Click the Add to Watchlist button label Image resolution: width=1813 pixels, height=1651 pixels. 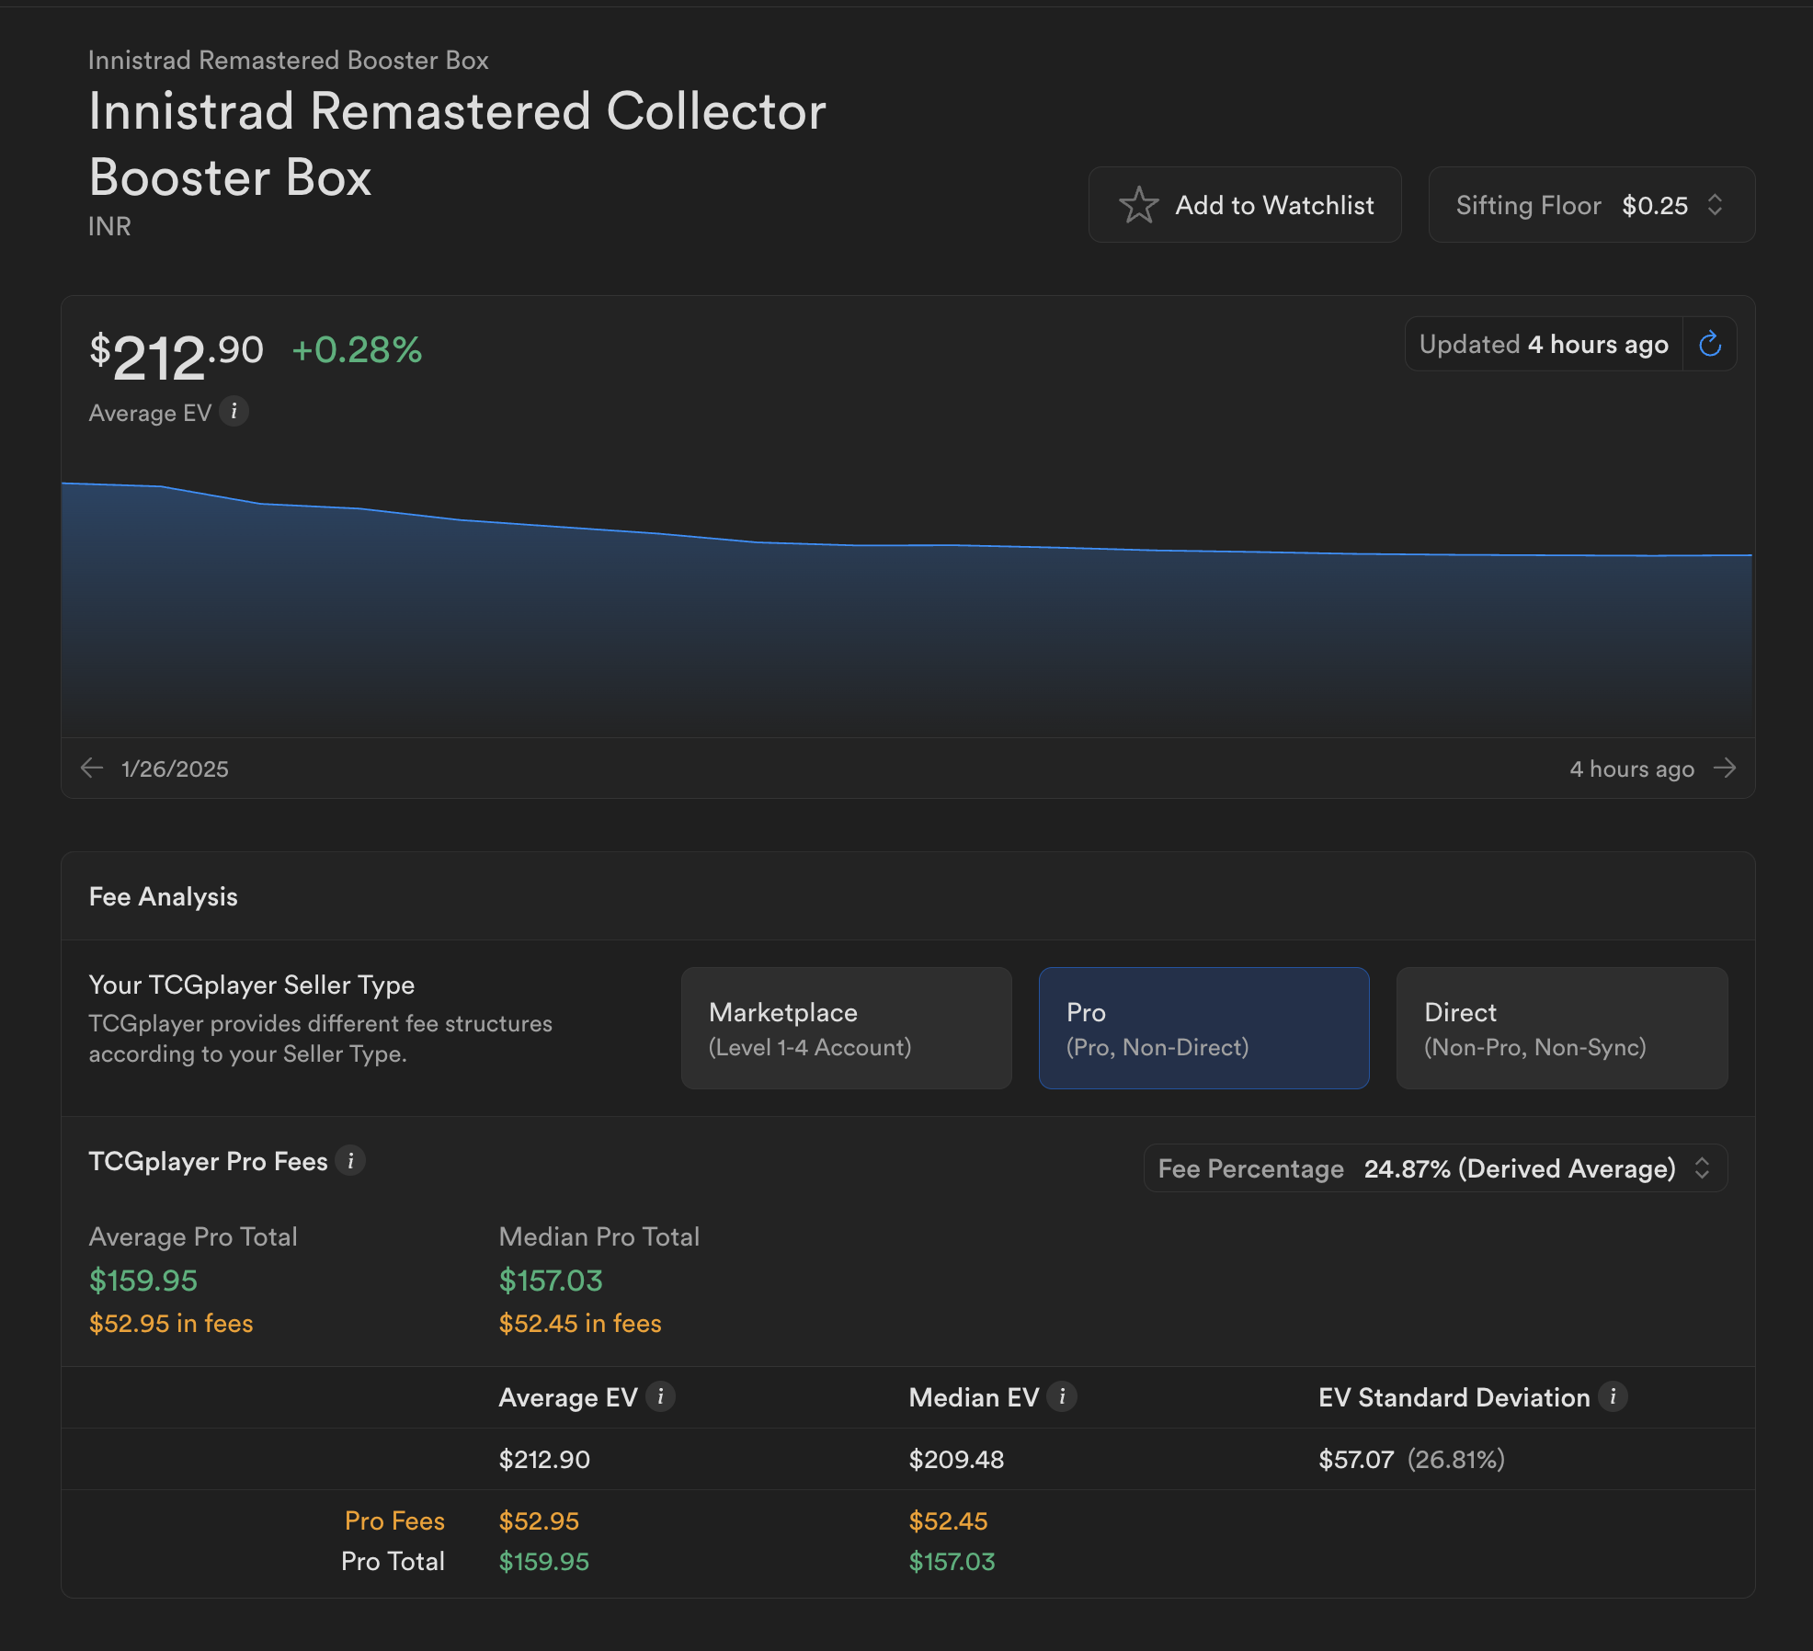click(1274, 205)
